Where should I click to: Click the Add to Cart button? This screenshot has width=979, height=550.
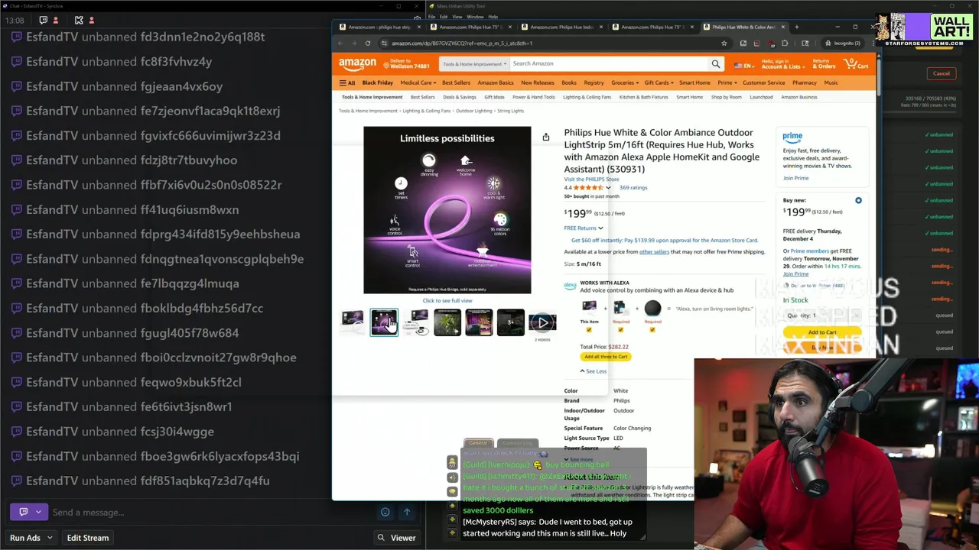coord(822,332)
